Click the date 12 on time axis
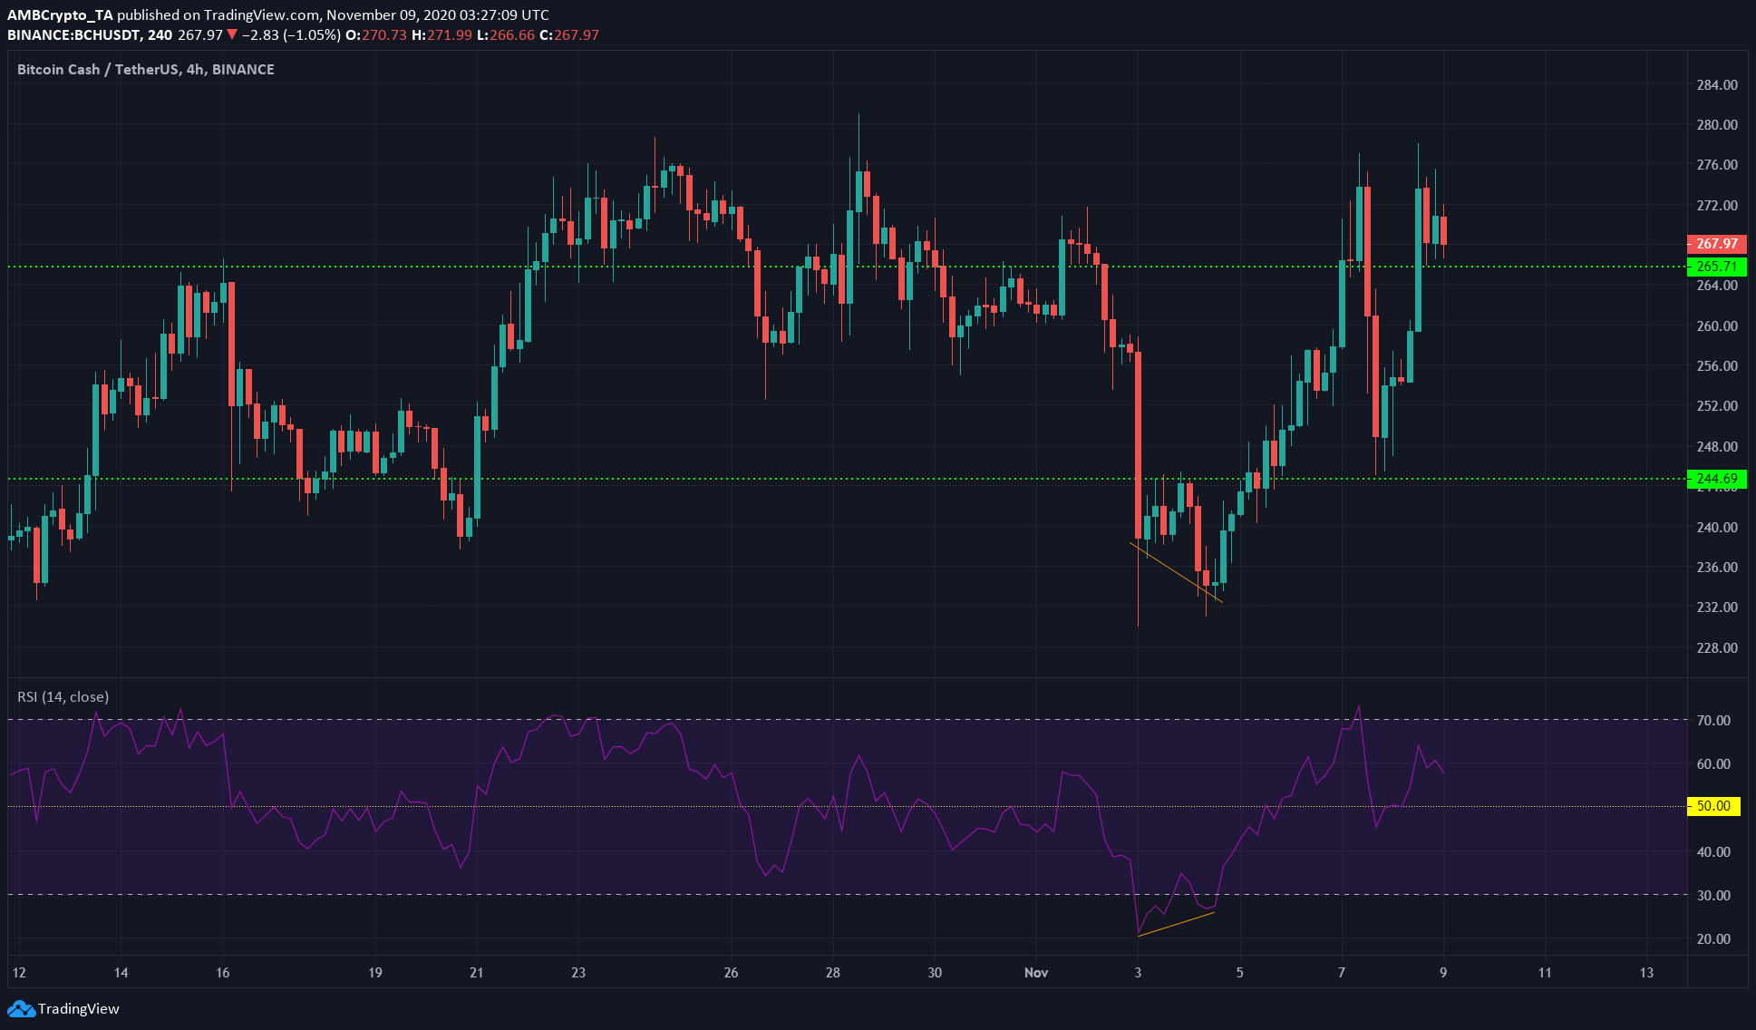 click(19, 973)
